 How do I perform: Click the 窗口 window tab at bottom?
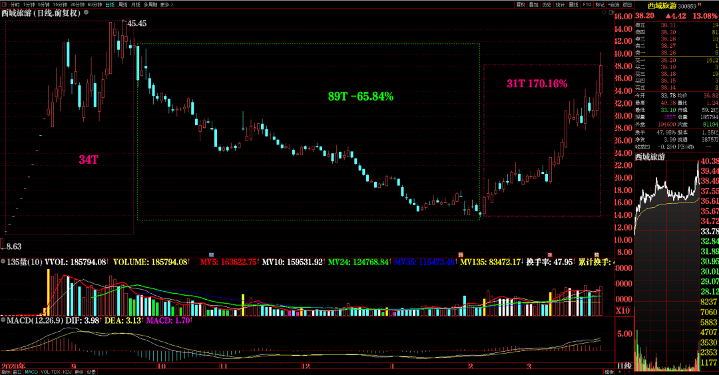[17, 372]
